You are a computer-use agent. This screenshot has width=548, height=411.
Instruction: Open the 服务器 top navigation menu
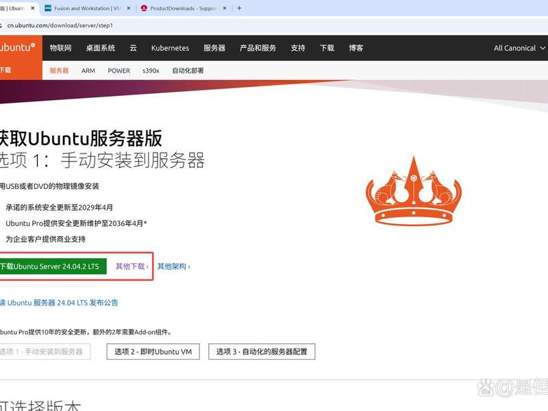click(214, 48)
